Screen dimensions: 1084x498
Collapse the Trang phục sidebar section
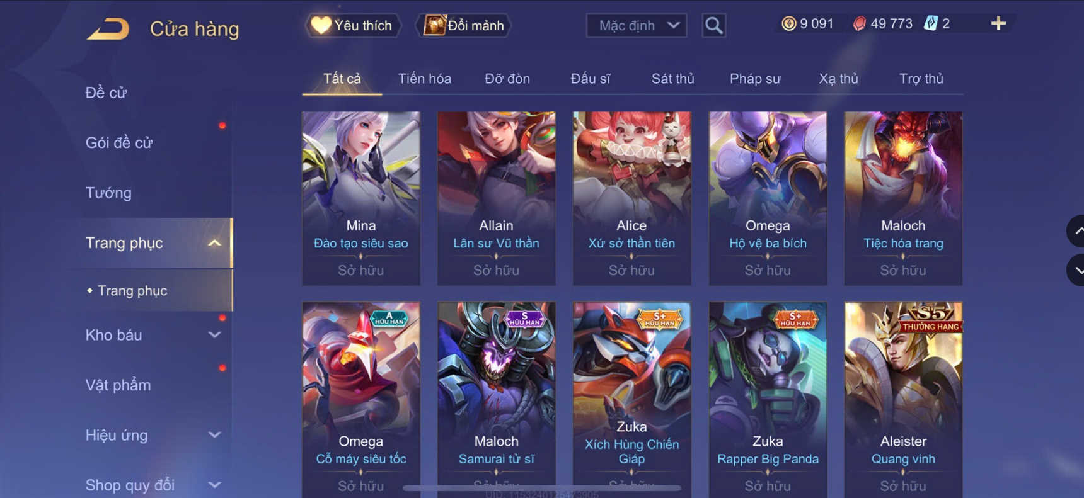215,243
